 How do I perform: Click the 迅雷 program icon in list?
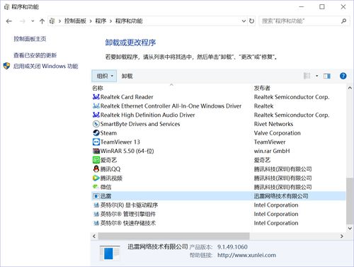[x=96, y=196]
